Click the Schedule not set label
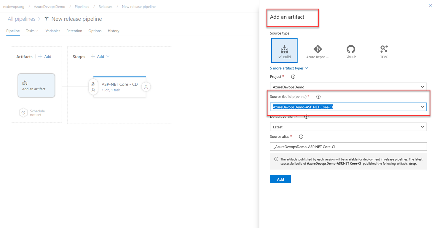The image size is (437, 228). click(x=37, y=113)
